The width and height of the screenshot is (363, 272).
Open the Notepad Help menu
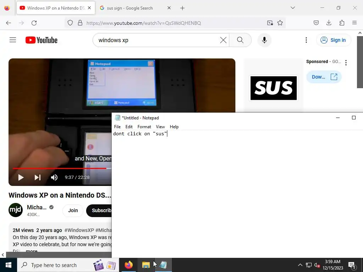click(x=174, y=127)
